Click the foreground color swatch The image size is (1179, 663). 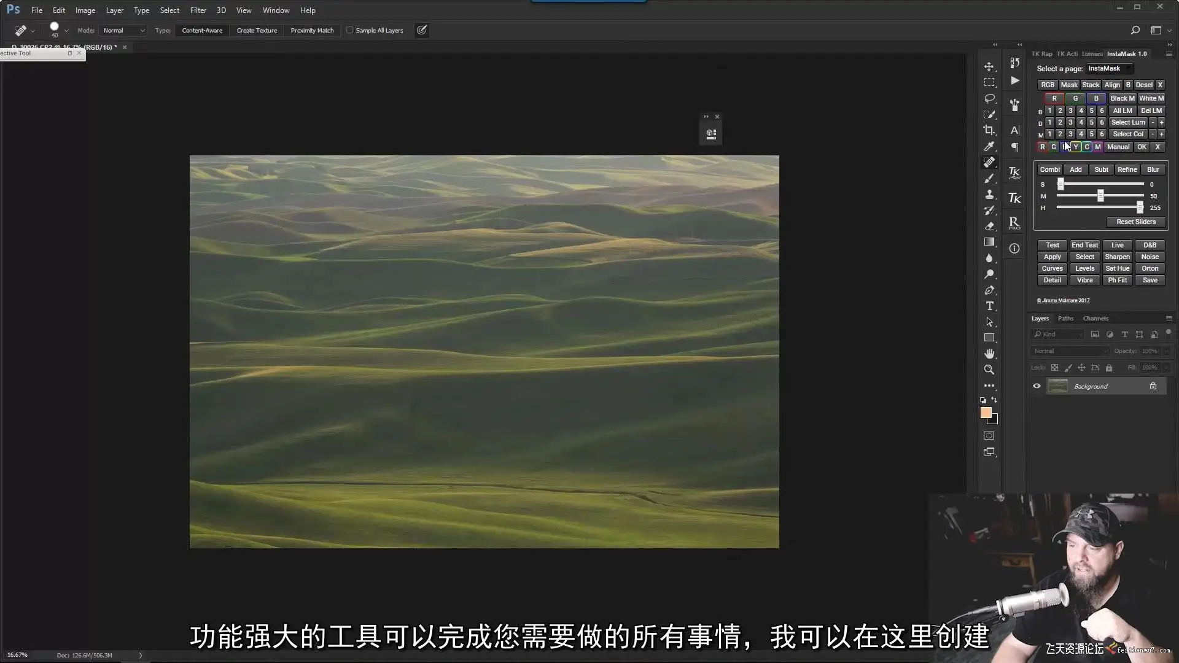coord(986,413)
